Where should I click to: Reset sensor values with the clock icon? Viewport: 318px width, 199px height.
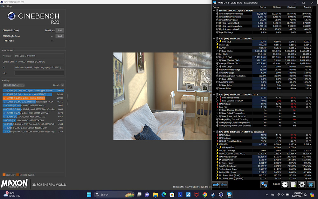285,184
